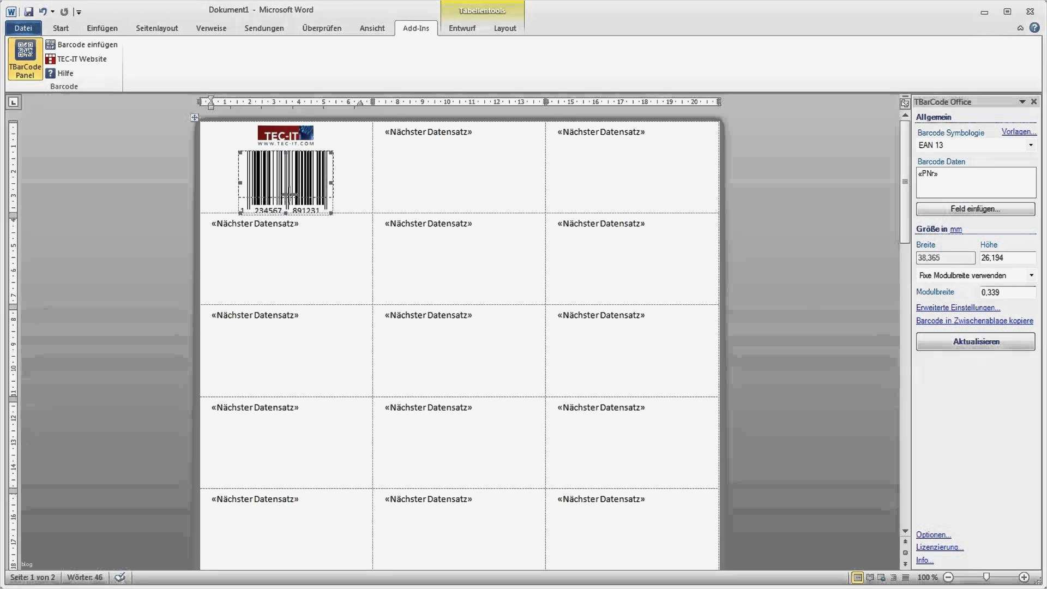Screen dimensions: 1047x589
Task: Open the Sendungen ribbon tab
Action: click(x=264, y=28)
